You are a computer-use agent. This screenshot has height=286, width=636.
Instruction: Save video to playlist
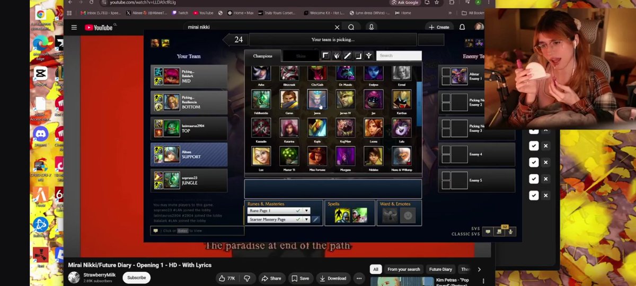pyautogui.click(x=300, y=278)
